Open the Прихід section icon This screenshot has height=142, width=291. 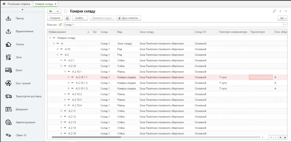point(9,18)
